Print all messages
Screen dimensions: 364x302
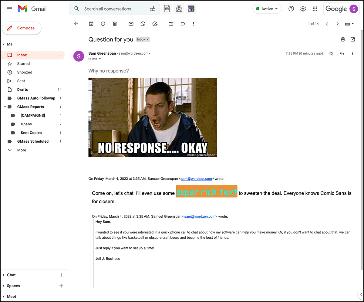pos(343,39)
